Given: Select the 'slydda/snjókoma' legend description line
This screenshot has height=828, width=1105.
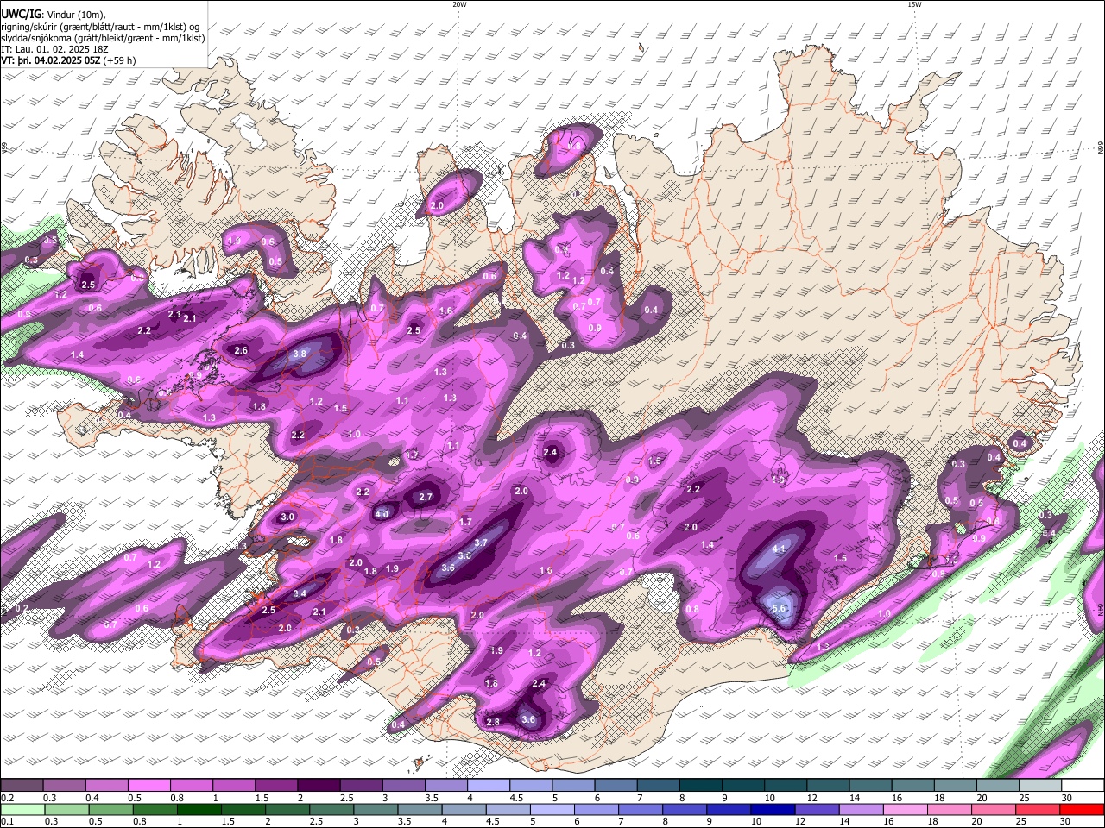Looking at the screenshot, I should tap(103, 38).
